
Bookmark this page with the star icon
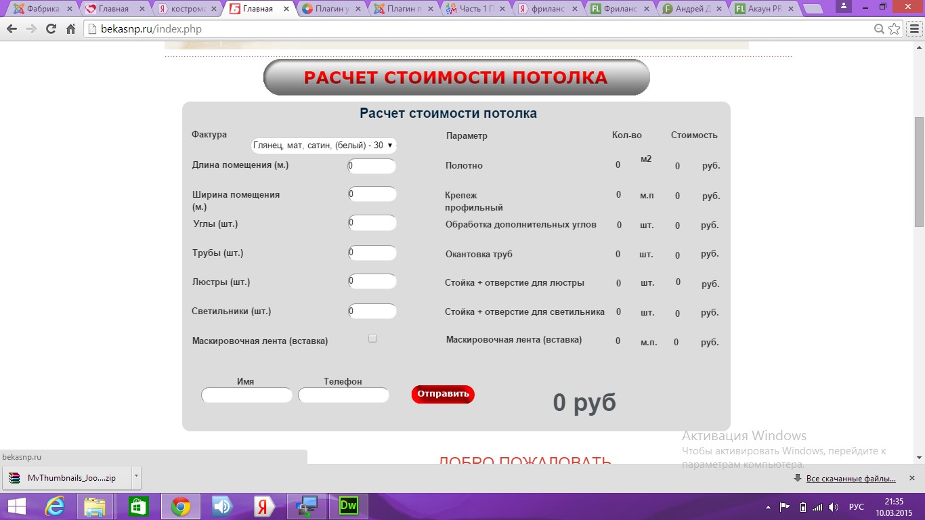pyautogui.click(x=895, y=29)
